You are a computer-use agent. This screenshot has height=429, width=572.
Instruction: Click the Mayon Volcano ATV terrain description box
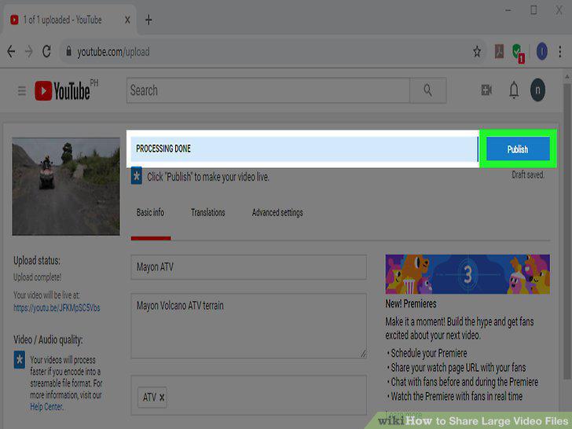pyautogui.click(x=248, y=326)
